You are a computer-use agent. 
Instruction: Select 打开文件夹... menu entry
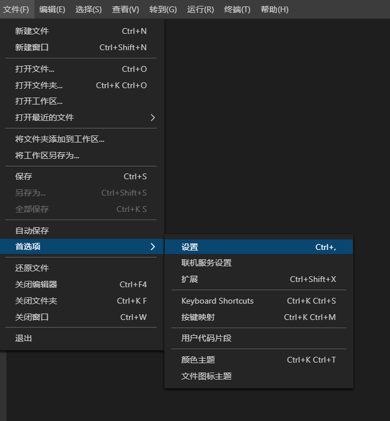tap(81, 85)
